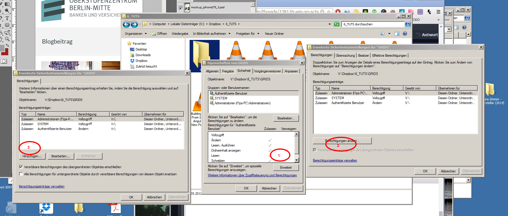Expand 'In Bibliothek aufnehmen' dropdown
Screen dimensions: 508x216
pos(212,34)
